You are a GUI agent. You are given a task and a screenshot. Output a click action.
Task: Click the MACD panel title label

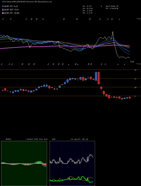[8, 139]
